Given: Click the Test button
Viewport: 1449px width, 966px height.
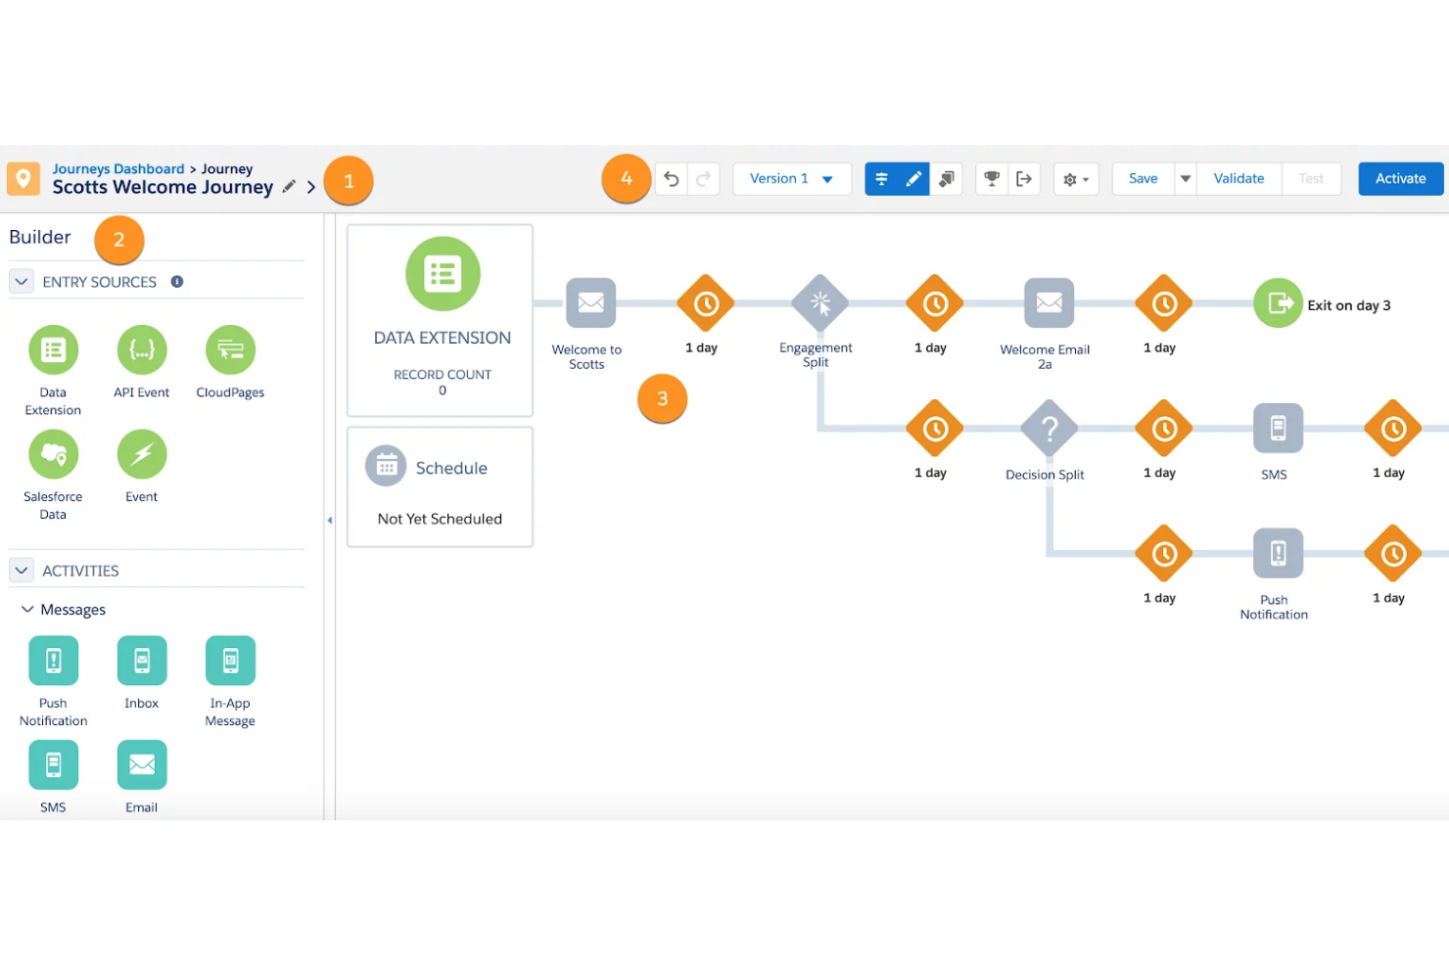Looking at the screenshot, I should (1311, 179).
